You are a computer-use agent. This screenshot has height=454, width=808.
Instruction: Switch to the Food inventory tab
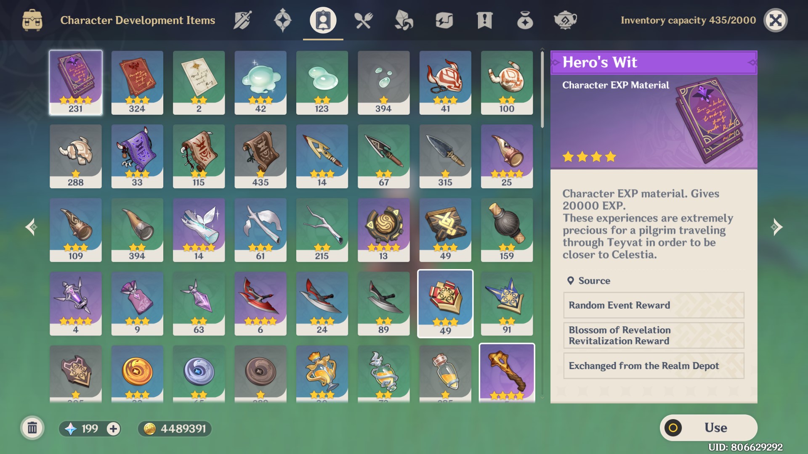pyautogui.click(x=363, y=20)
